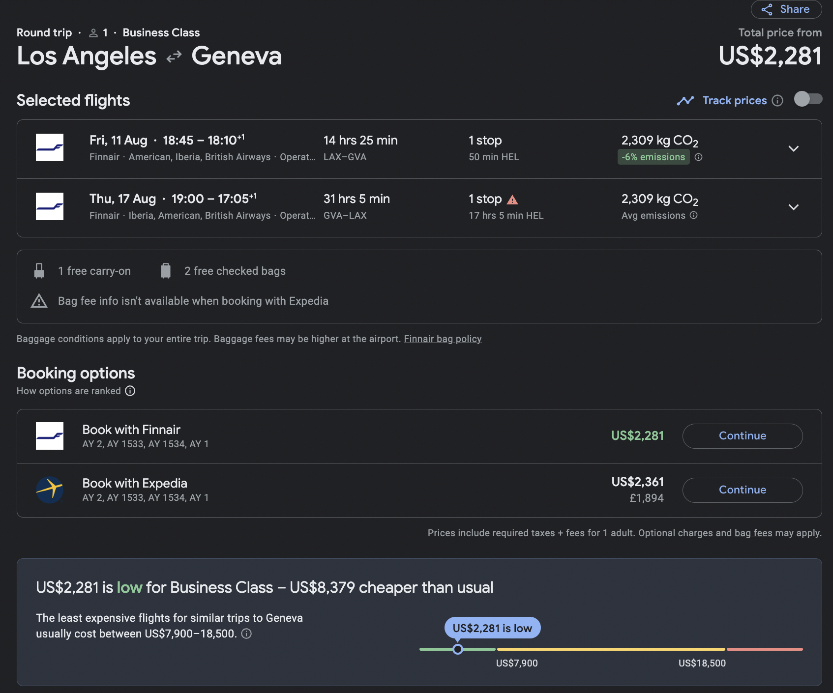Screen dimensions: 833x693
Task: Continue booking with Finnair
Action: tap(743, 436)
